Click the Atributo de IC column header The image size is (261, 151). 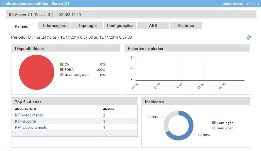(26, 109)
